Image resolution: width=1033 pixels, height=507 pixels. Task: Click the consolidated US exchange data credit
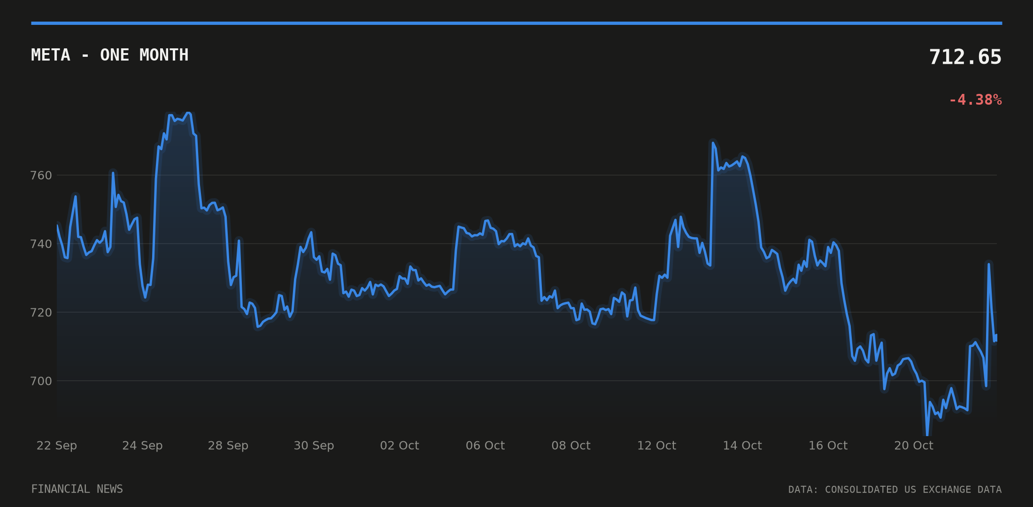click(895, 490)
